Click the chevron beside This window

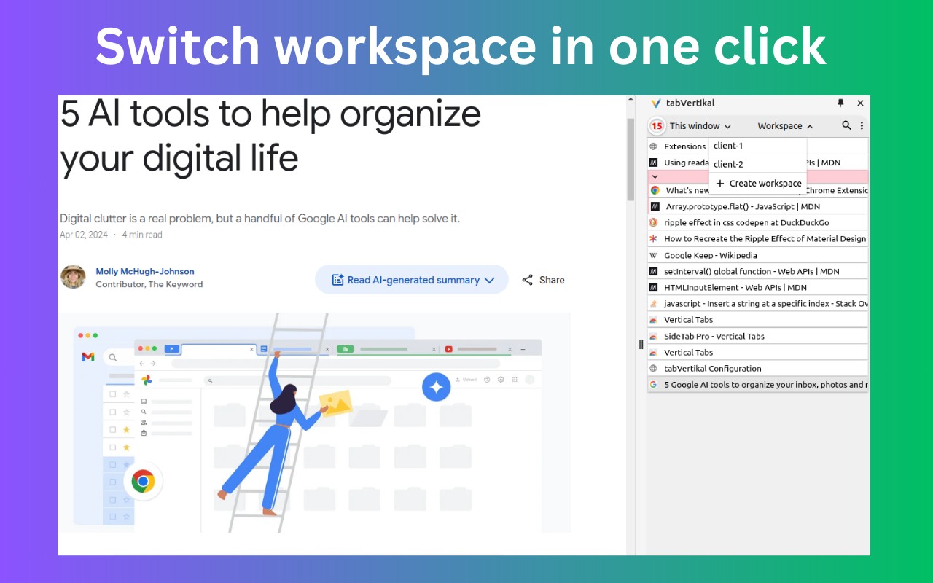[x=727, y=127]
